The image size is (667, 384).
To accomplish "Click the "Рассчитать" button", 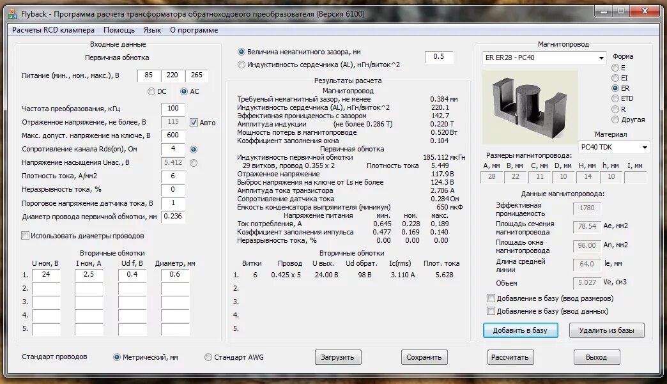I will tap(510, 357).
